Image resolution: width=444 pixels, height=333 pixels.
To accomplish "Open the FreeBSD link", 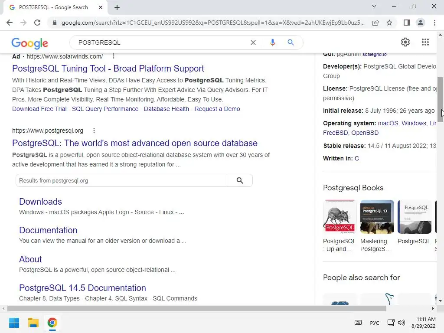I will tap(335, 133).
